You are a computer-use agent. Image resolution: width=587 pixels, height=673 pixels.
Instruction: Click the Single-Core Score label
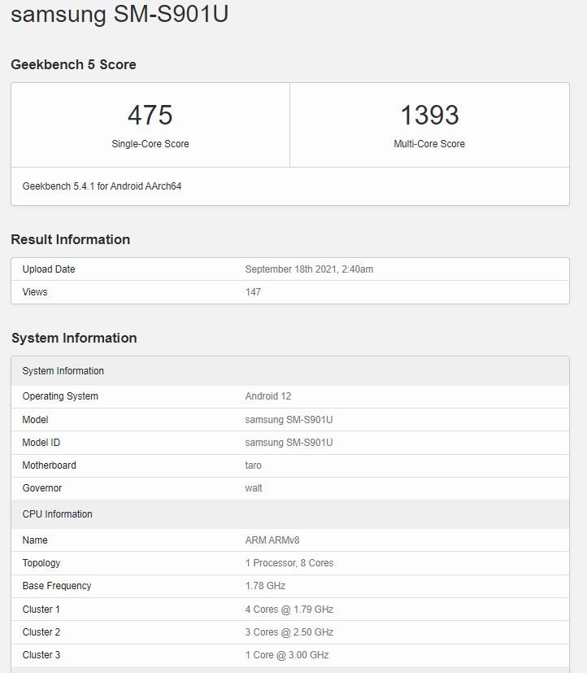(x=150, y=144)
